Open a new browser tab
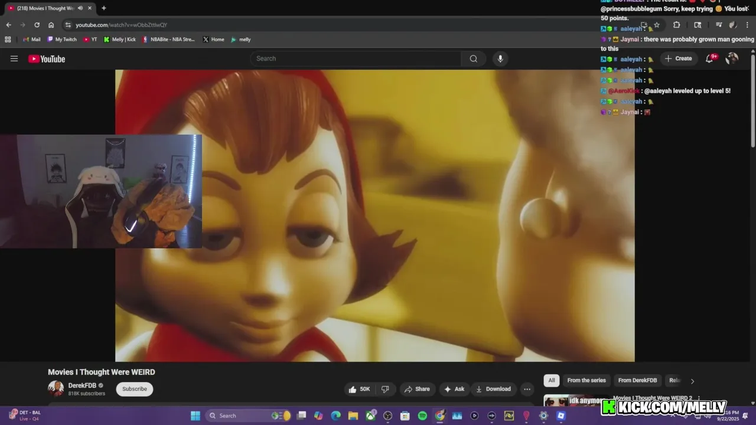 pos(104,8)
